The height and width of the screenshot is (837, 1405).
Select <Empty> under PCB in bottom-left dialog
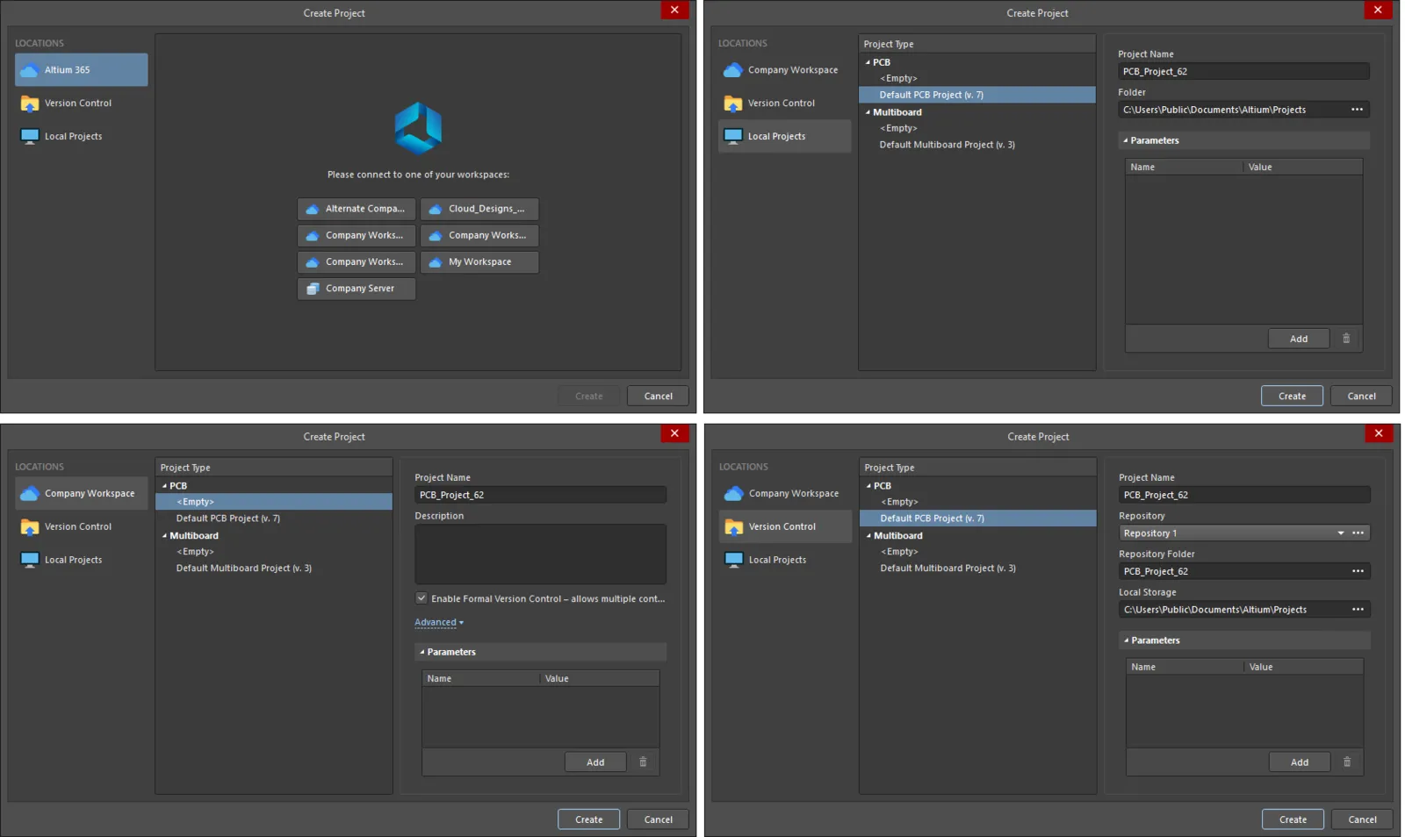click(x=273, y=502)
